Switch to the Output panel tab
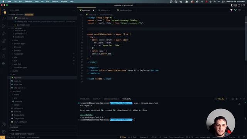The width and height of the screenshot is (247, 139). click(x=96, y=99)
